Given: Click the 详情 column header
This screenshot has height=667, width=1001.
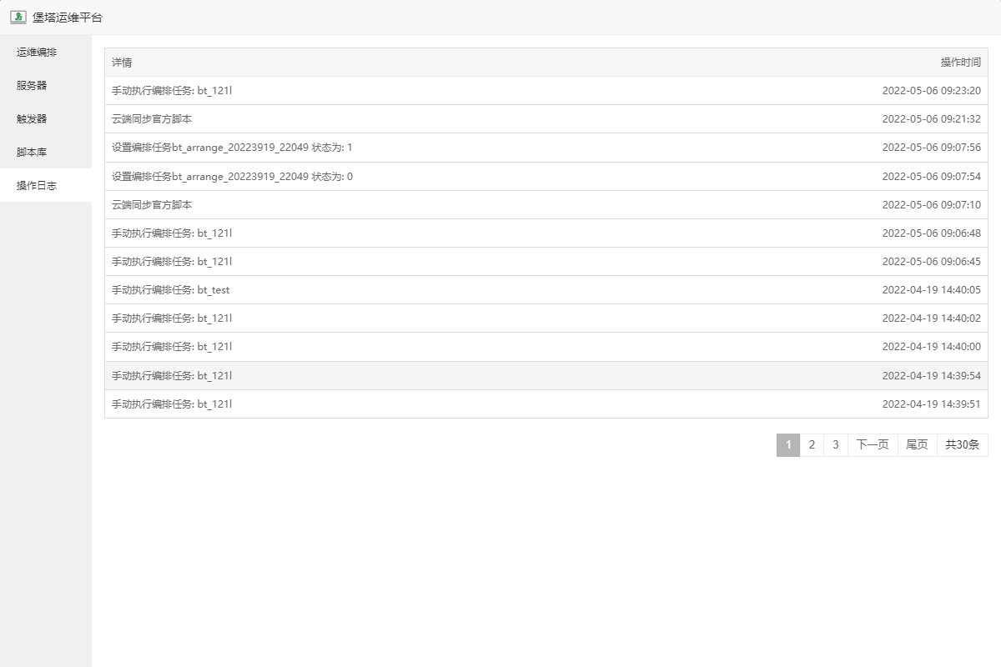Looking at the screenshot, I should tap(122, 63).
